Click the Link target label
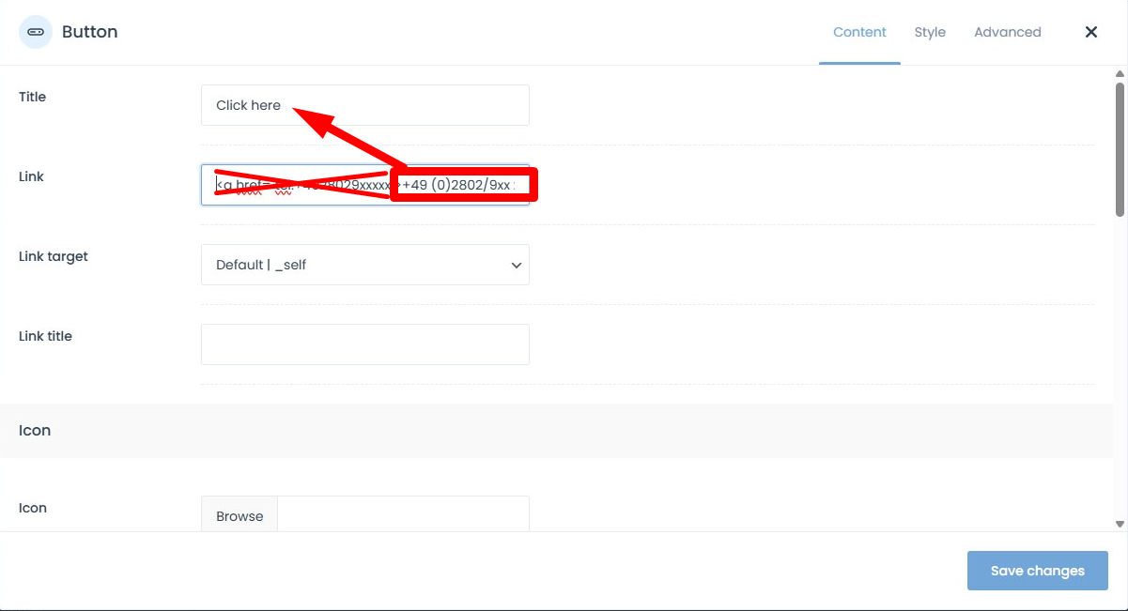The image size is (1128, 611). [54, 256]
